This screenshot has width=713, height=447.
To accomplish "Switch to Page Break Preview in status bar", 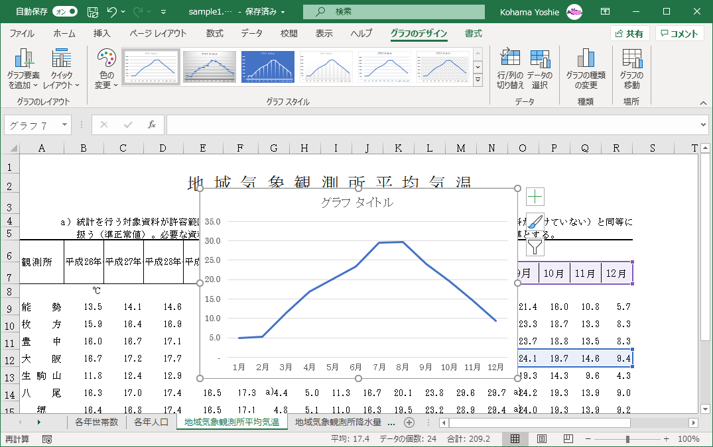I will [x=568, y=439].
